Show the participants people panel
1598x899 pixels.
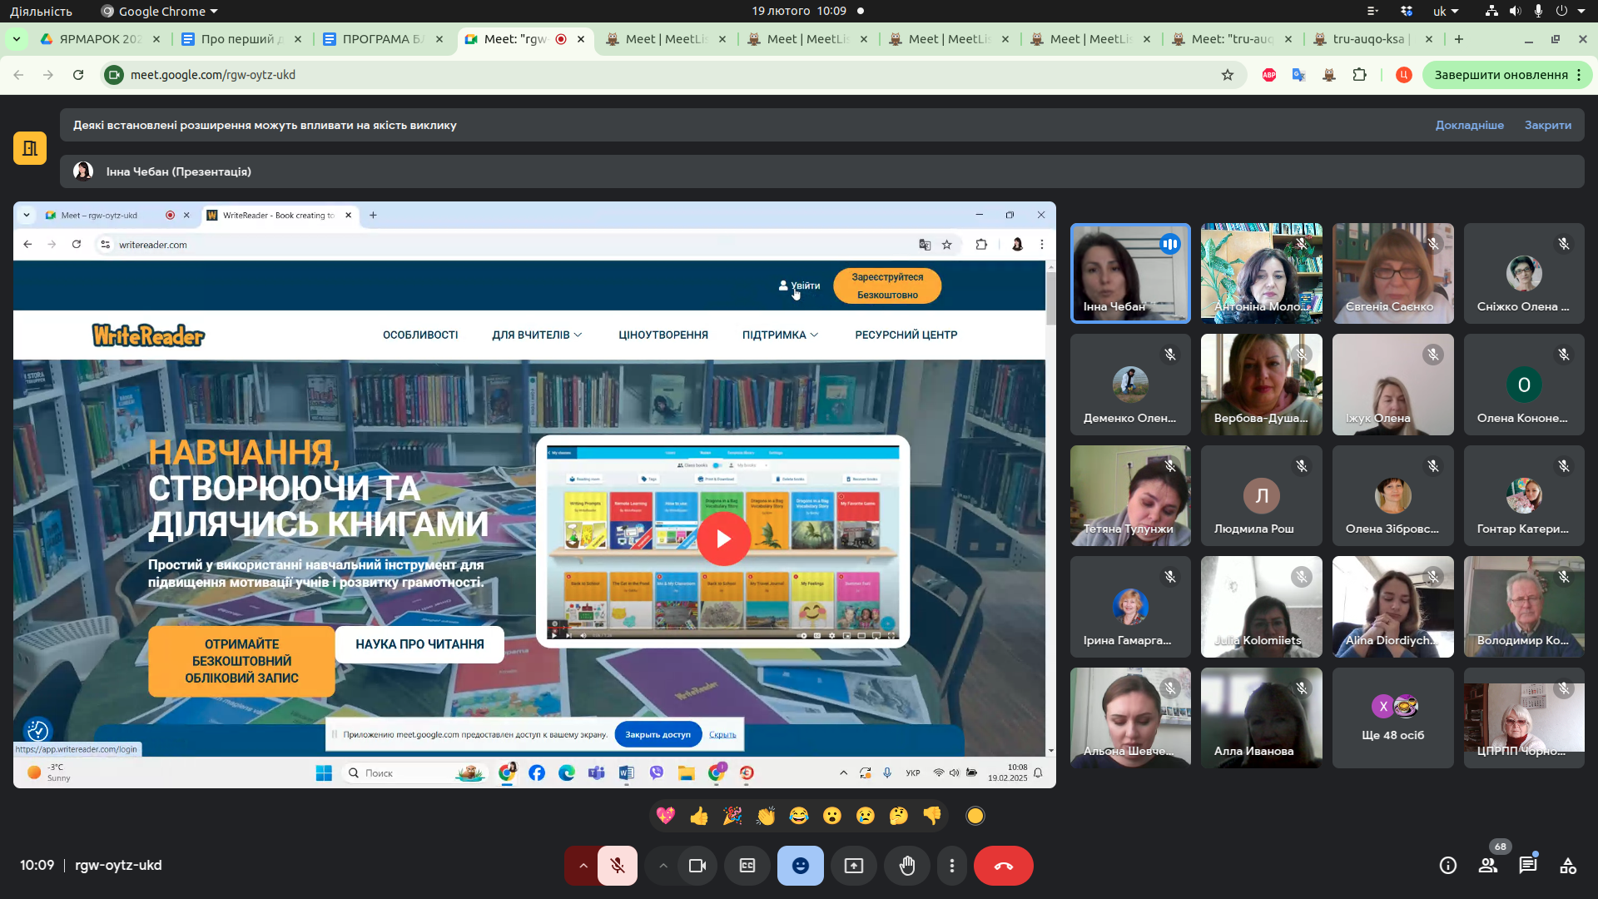pyautogui.click(x=1488, y=866)
